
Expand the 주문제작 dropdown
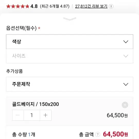coord(69,84)
